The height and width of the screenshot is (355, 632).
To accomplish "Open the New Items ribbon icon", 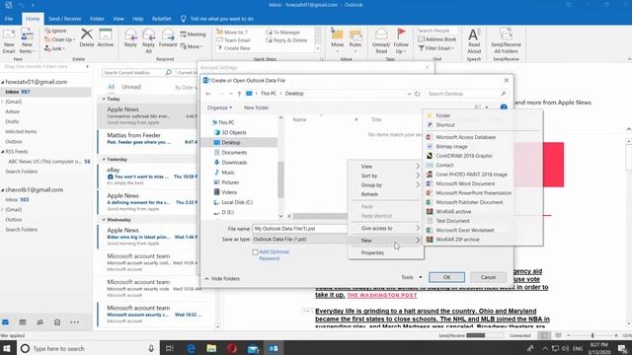I will (x=27, y=41).
